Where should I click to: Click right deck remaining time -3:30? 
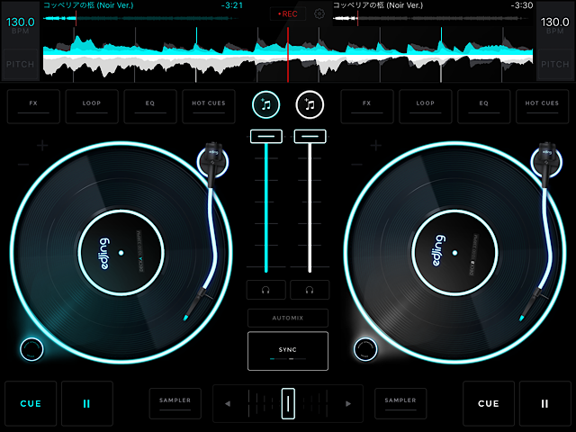tap(522, 5)
